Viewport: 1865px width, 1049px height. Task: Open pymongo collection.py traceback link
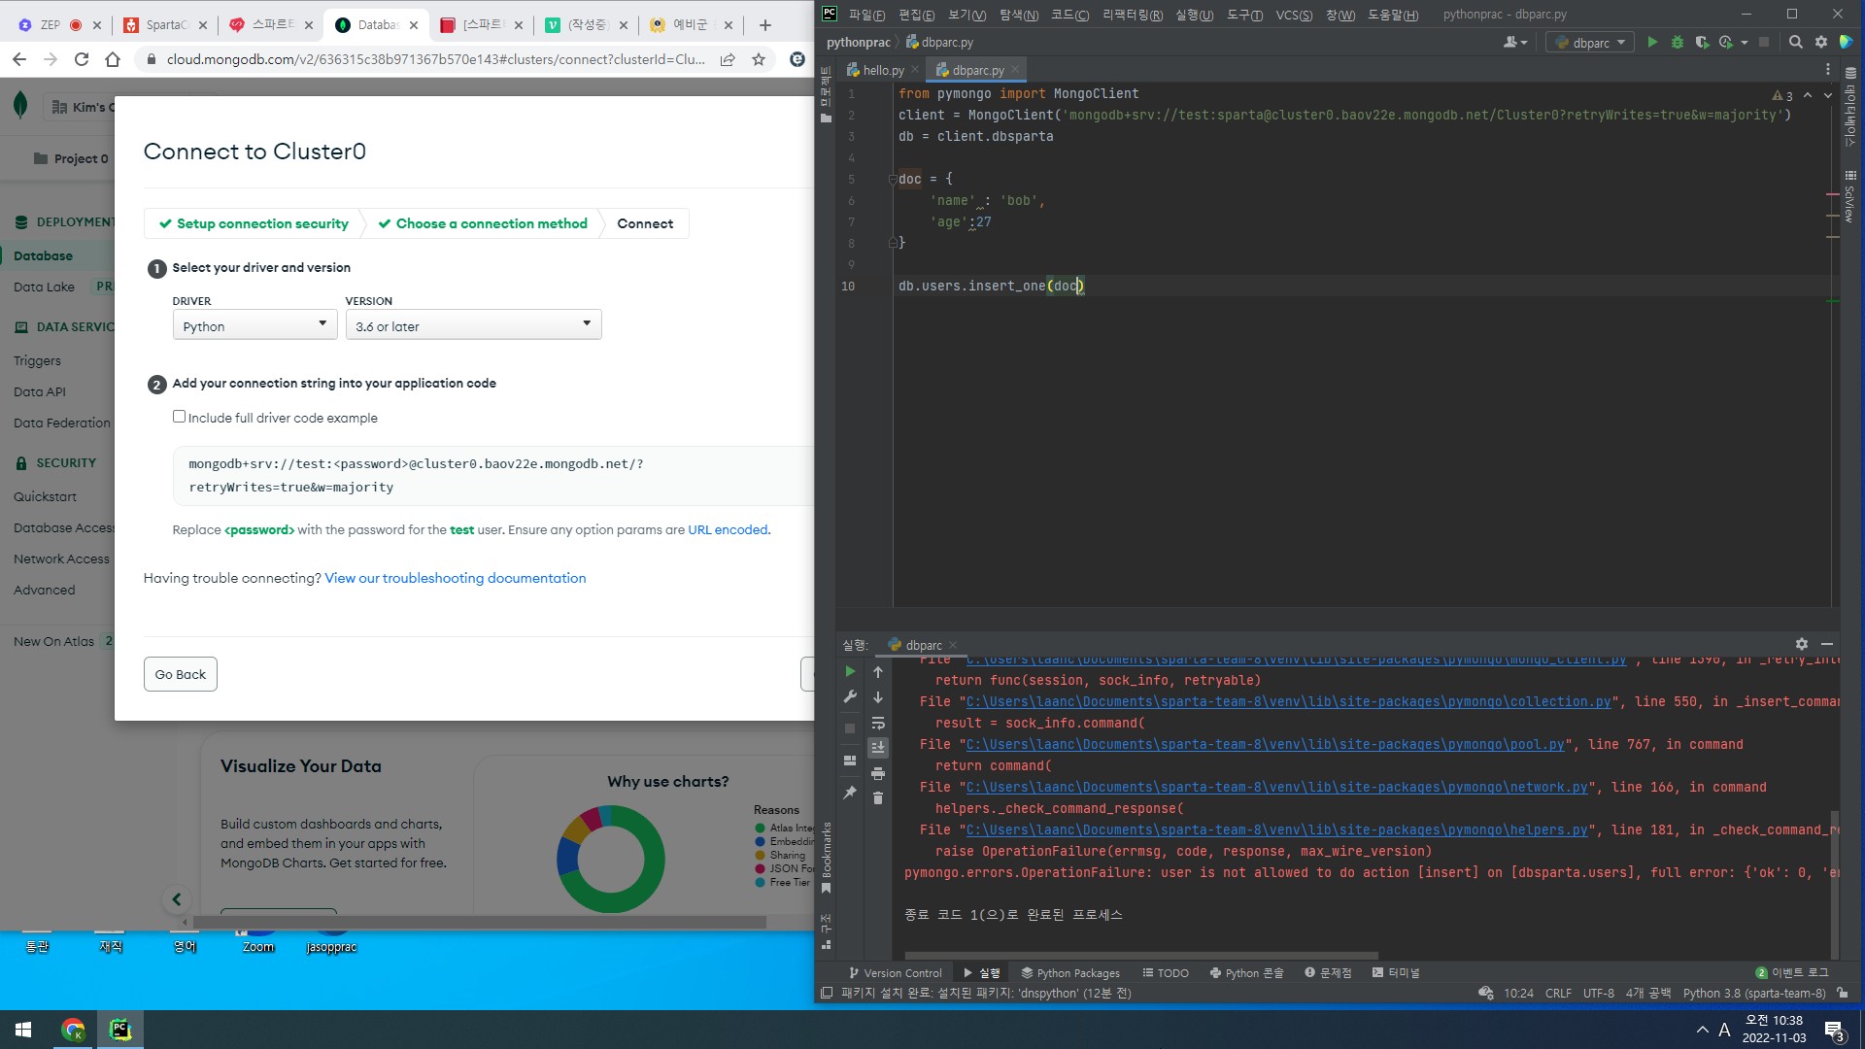tap(1289, 701)
